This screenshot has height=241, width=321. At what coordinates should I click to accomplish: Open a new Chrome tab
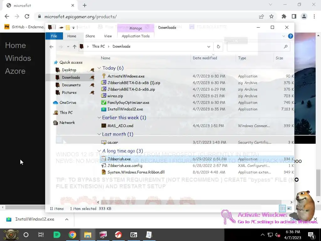[85, 5]
